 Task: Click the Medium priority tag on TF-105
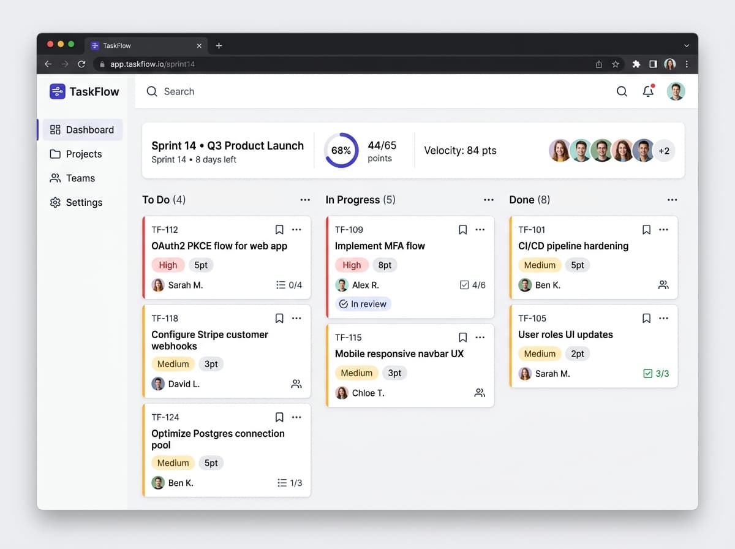click(x=540, y=354)
